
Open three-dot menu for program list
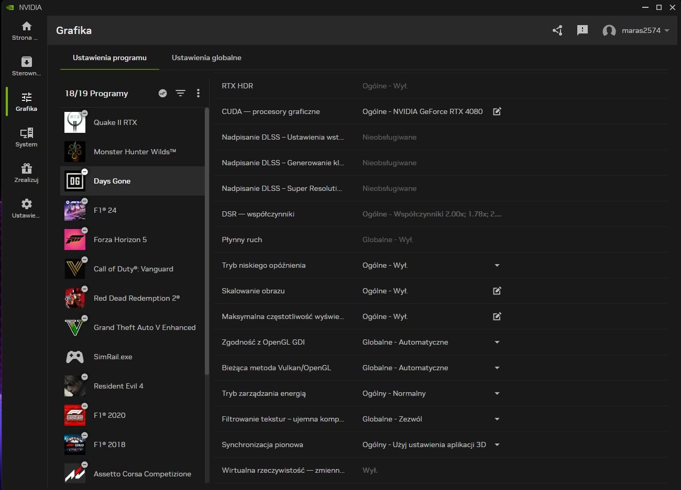(198, 93)
